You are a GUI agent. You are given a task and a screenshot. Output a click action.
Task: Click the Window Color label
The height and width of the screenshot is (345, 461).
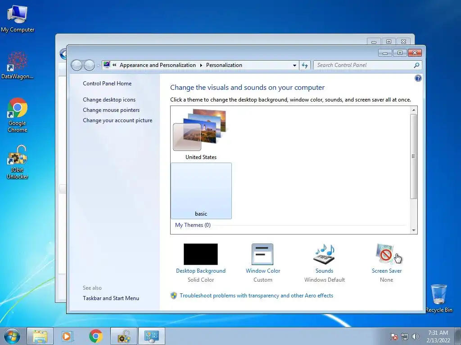click(x=263, y=271)
